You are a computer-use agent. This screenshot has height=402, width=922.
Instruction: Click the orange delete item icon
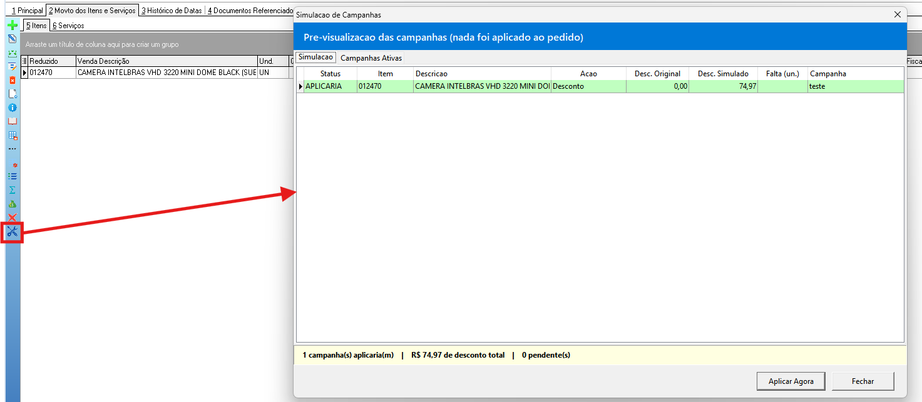12,80
